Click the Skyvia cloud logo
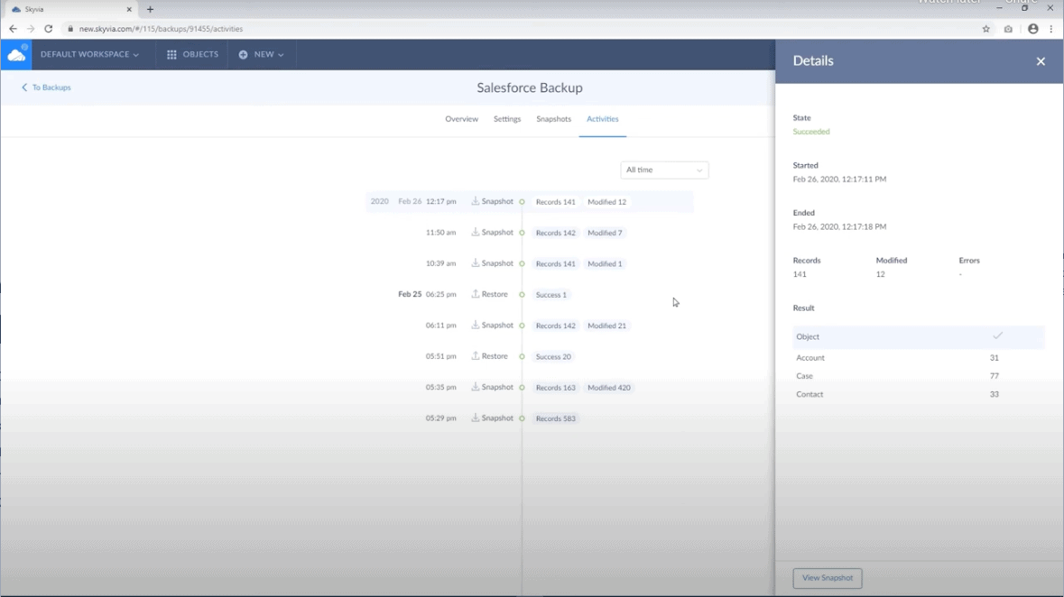 pos(16,54)
